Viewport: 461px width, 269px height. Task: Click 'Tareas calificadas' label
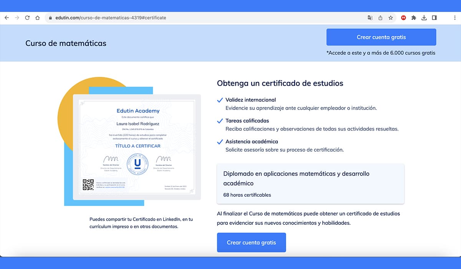tap(247, 121)
